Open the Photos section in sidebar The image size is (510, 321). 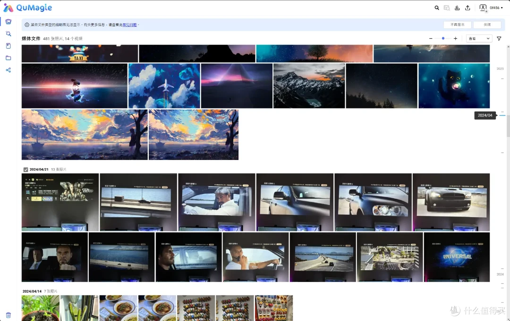click(x=8, y=21)
